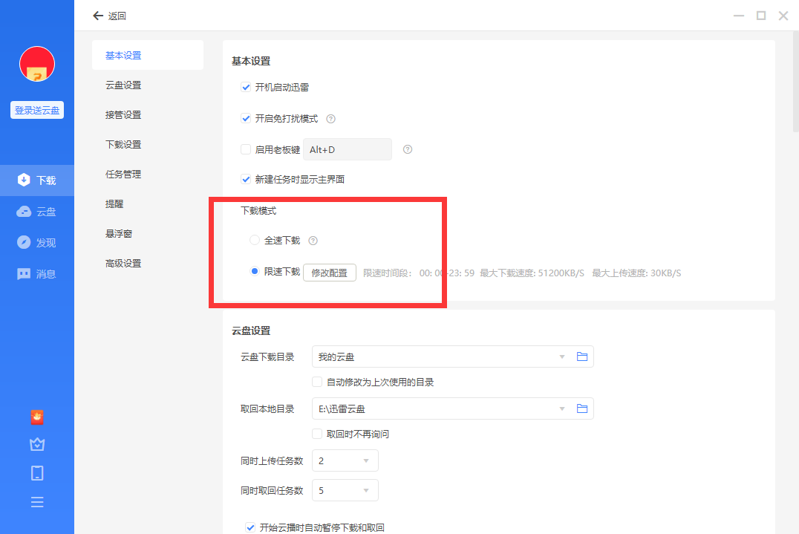Uncheck 开机启动迅雷 checkbox
Image resolution: width=799 pixels, height=534 pixels.
pos(246,88)
